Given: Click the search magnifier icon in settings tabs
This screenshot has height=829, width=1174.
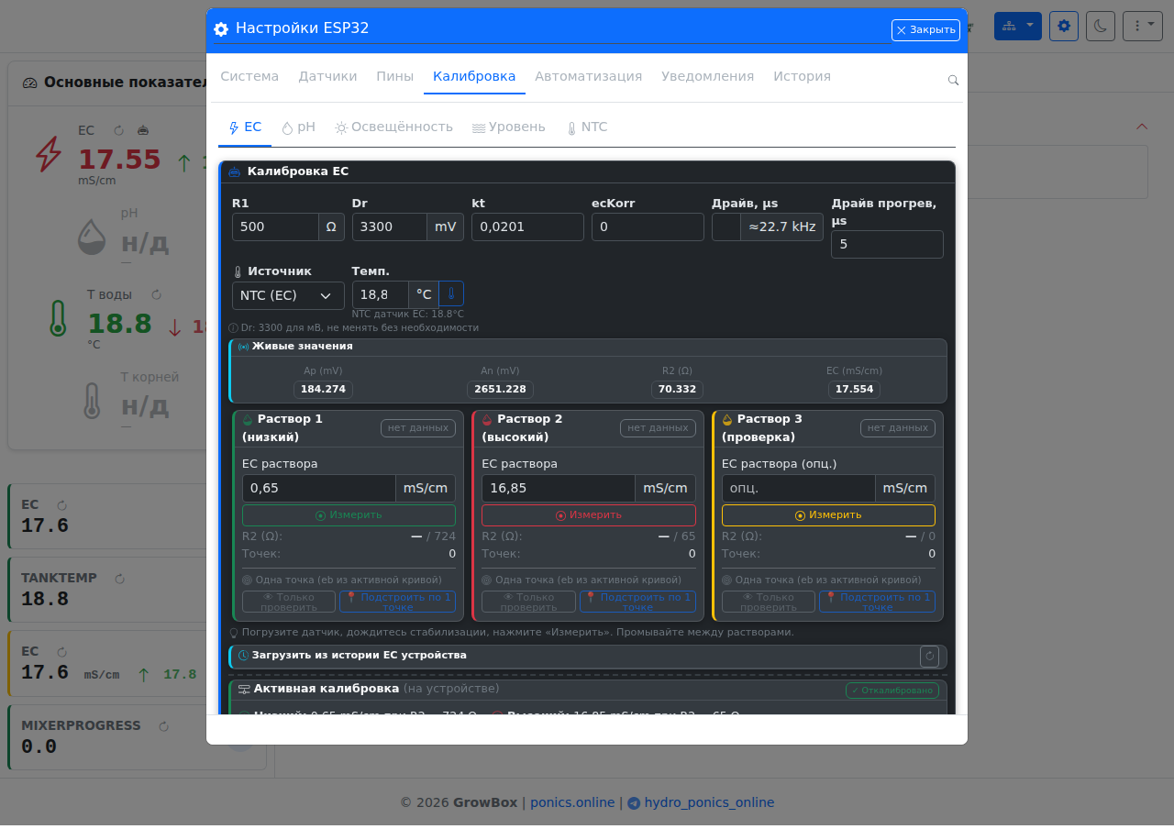Looking at the screenshot, I should pos(953,81).
